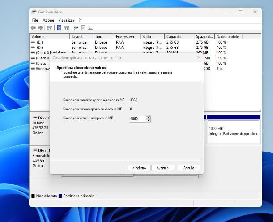Click RAW in the first (D:) row
This screenshot has width=273, height=222.
click(x=120, y=42)
